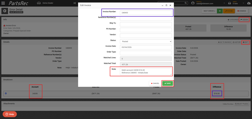Click the PartsRec logo

[19, 3]
